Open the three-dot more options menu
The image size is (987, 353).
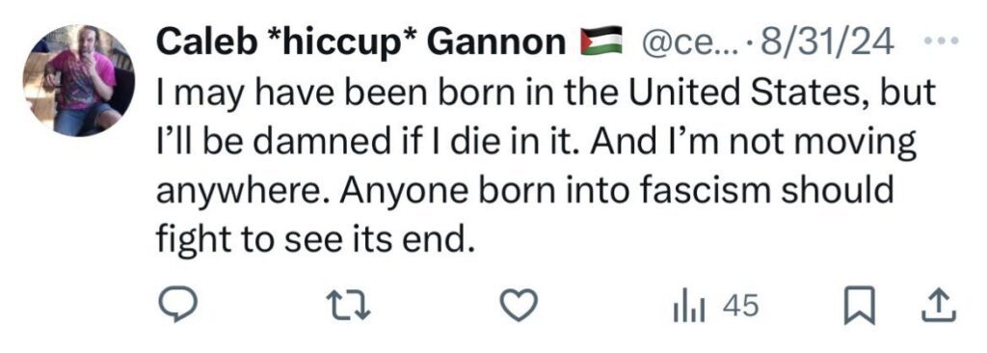click(942, 41)
